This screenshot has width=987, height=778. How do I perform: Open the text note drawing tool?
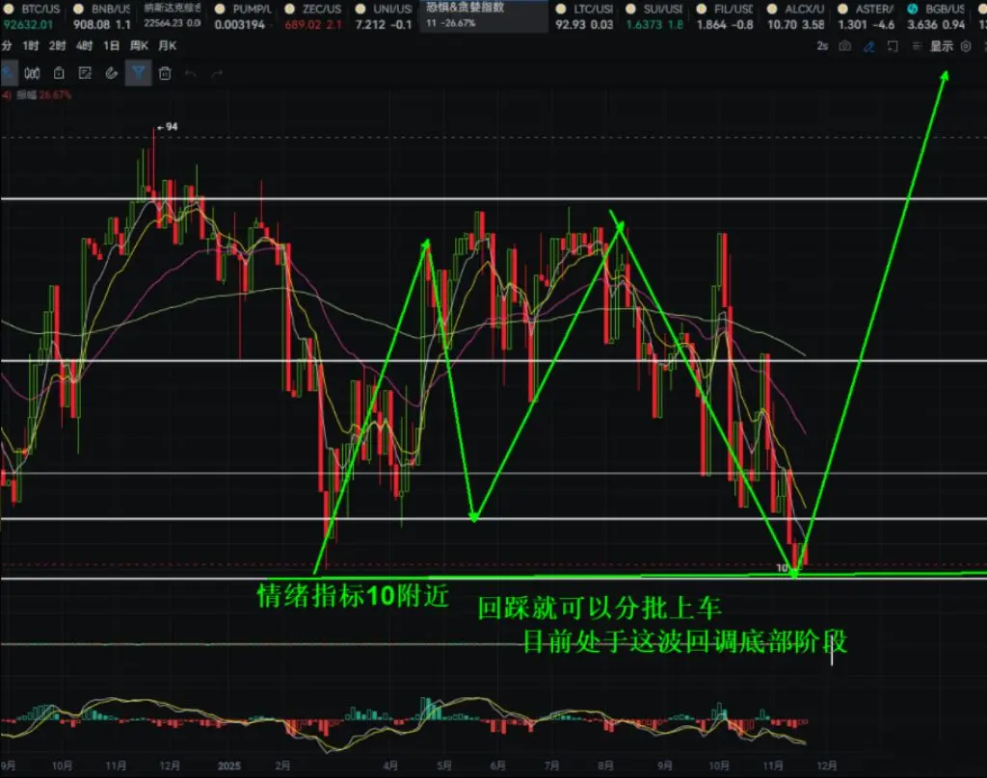coord(85,73)
